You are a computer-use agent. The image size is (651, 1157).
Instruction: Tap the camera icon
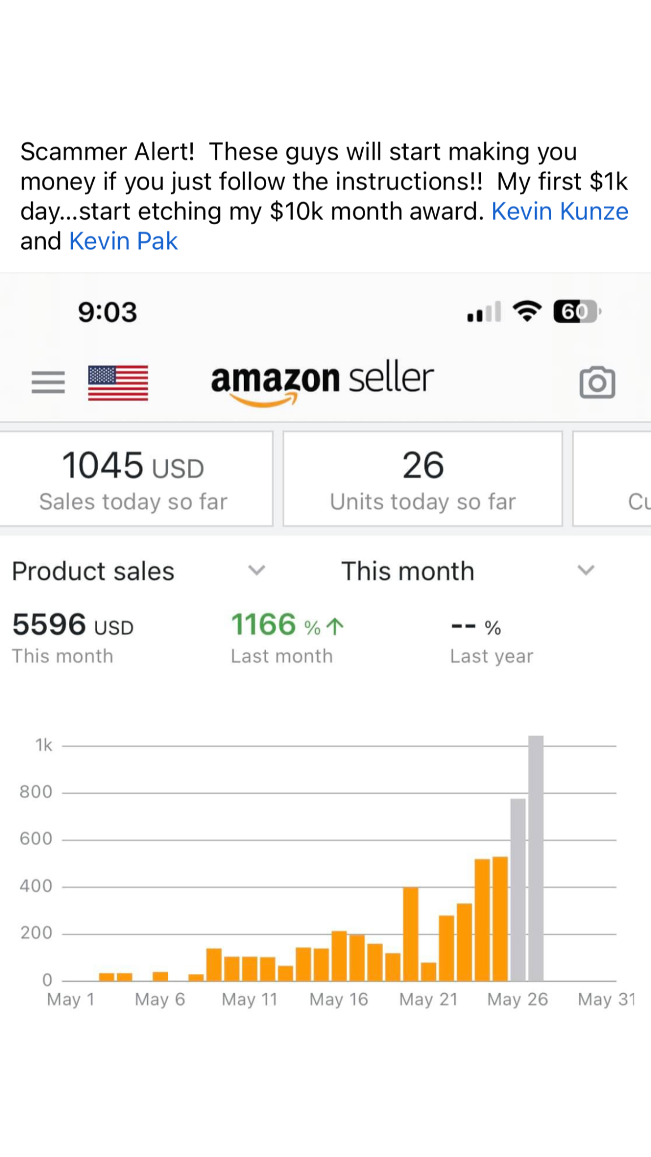[x=597, y=382]
